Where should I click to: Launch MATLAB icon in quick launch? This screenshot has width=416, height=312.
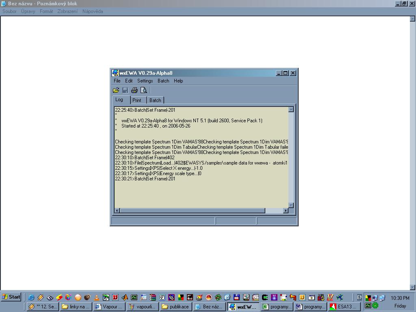point(125,297)
